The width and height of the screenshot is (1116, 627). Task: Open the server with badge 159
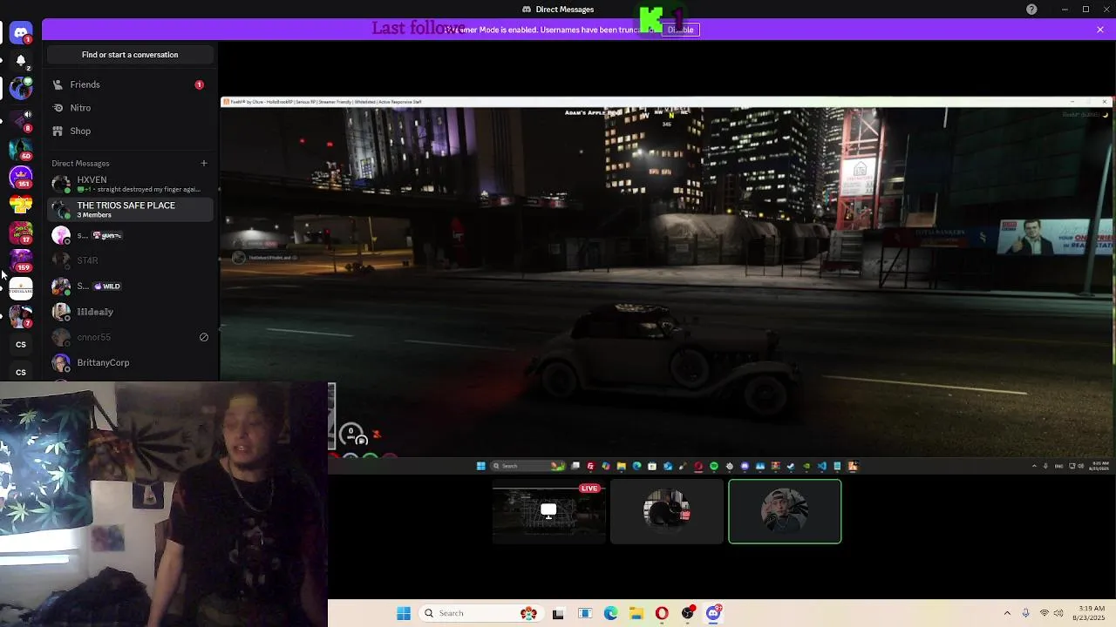point(21,260)
